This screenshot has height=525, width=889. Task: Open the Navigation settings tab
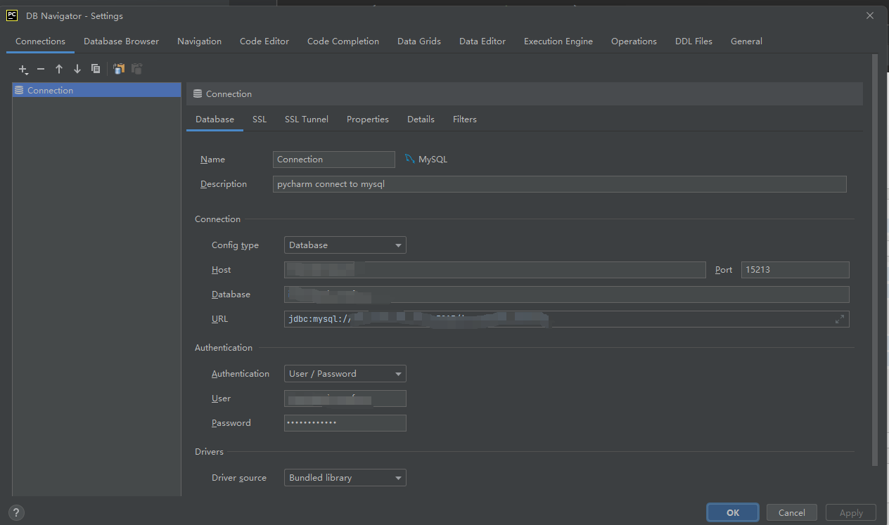pyautogui.click(x=200, y=41)
